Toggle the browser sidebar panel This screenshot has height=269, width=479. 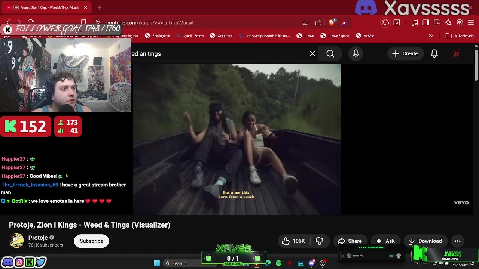point(426,22)
